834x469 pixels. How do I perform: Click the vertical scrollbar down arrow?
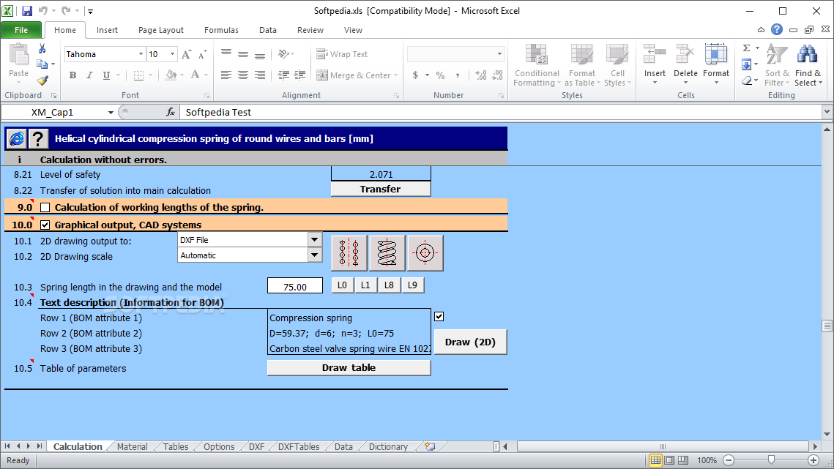point(827,435)
